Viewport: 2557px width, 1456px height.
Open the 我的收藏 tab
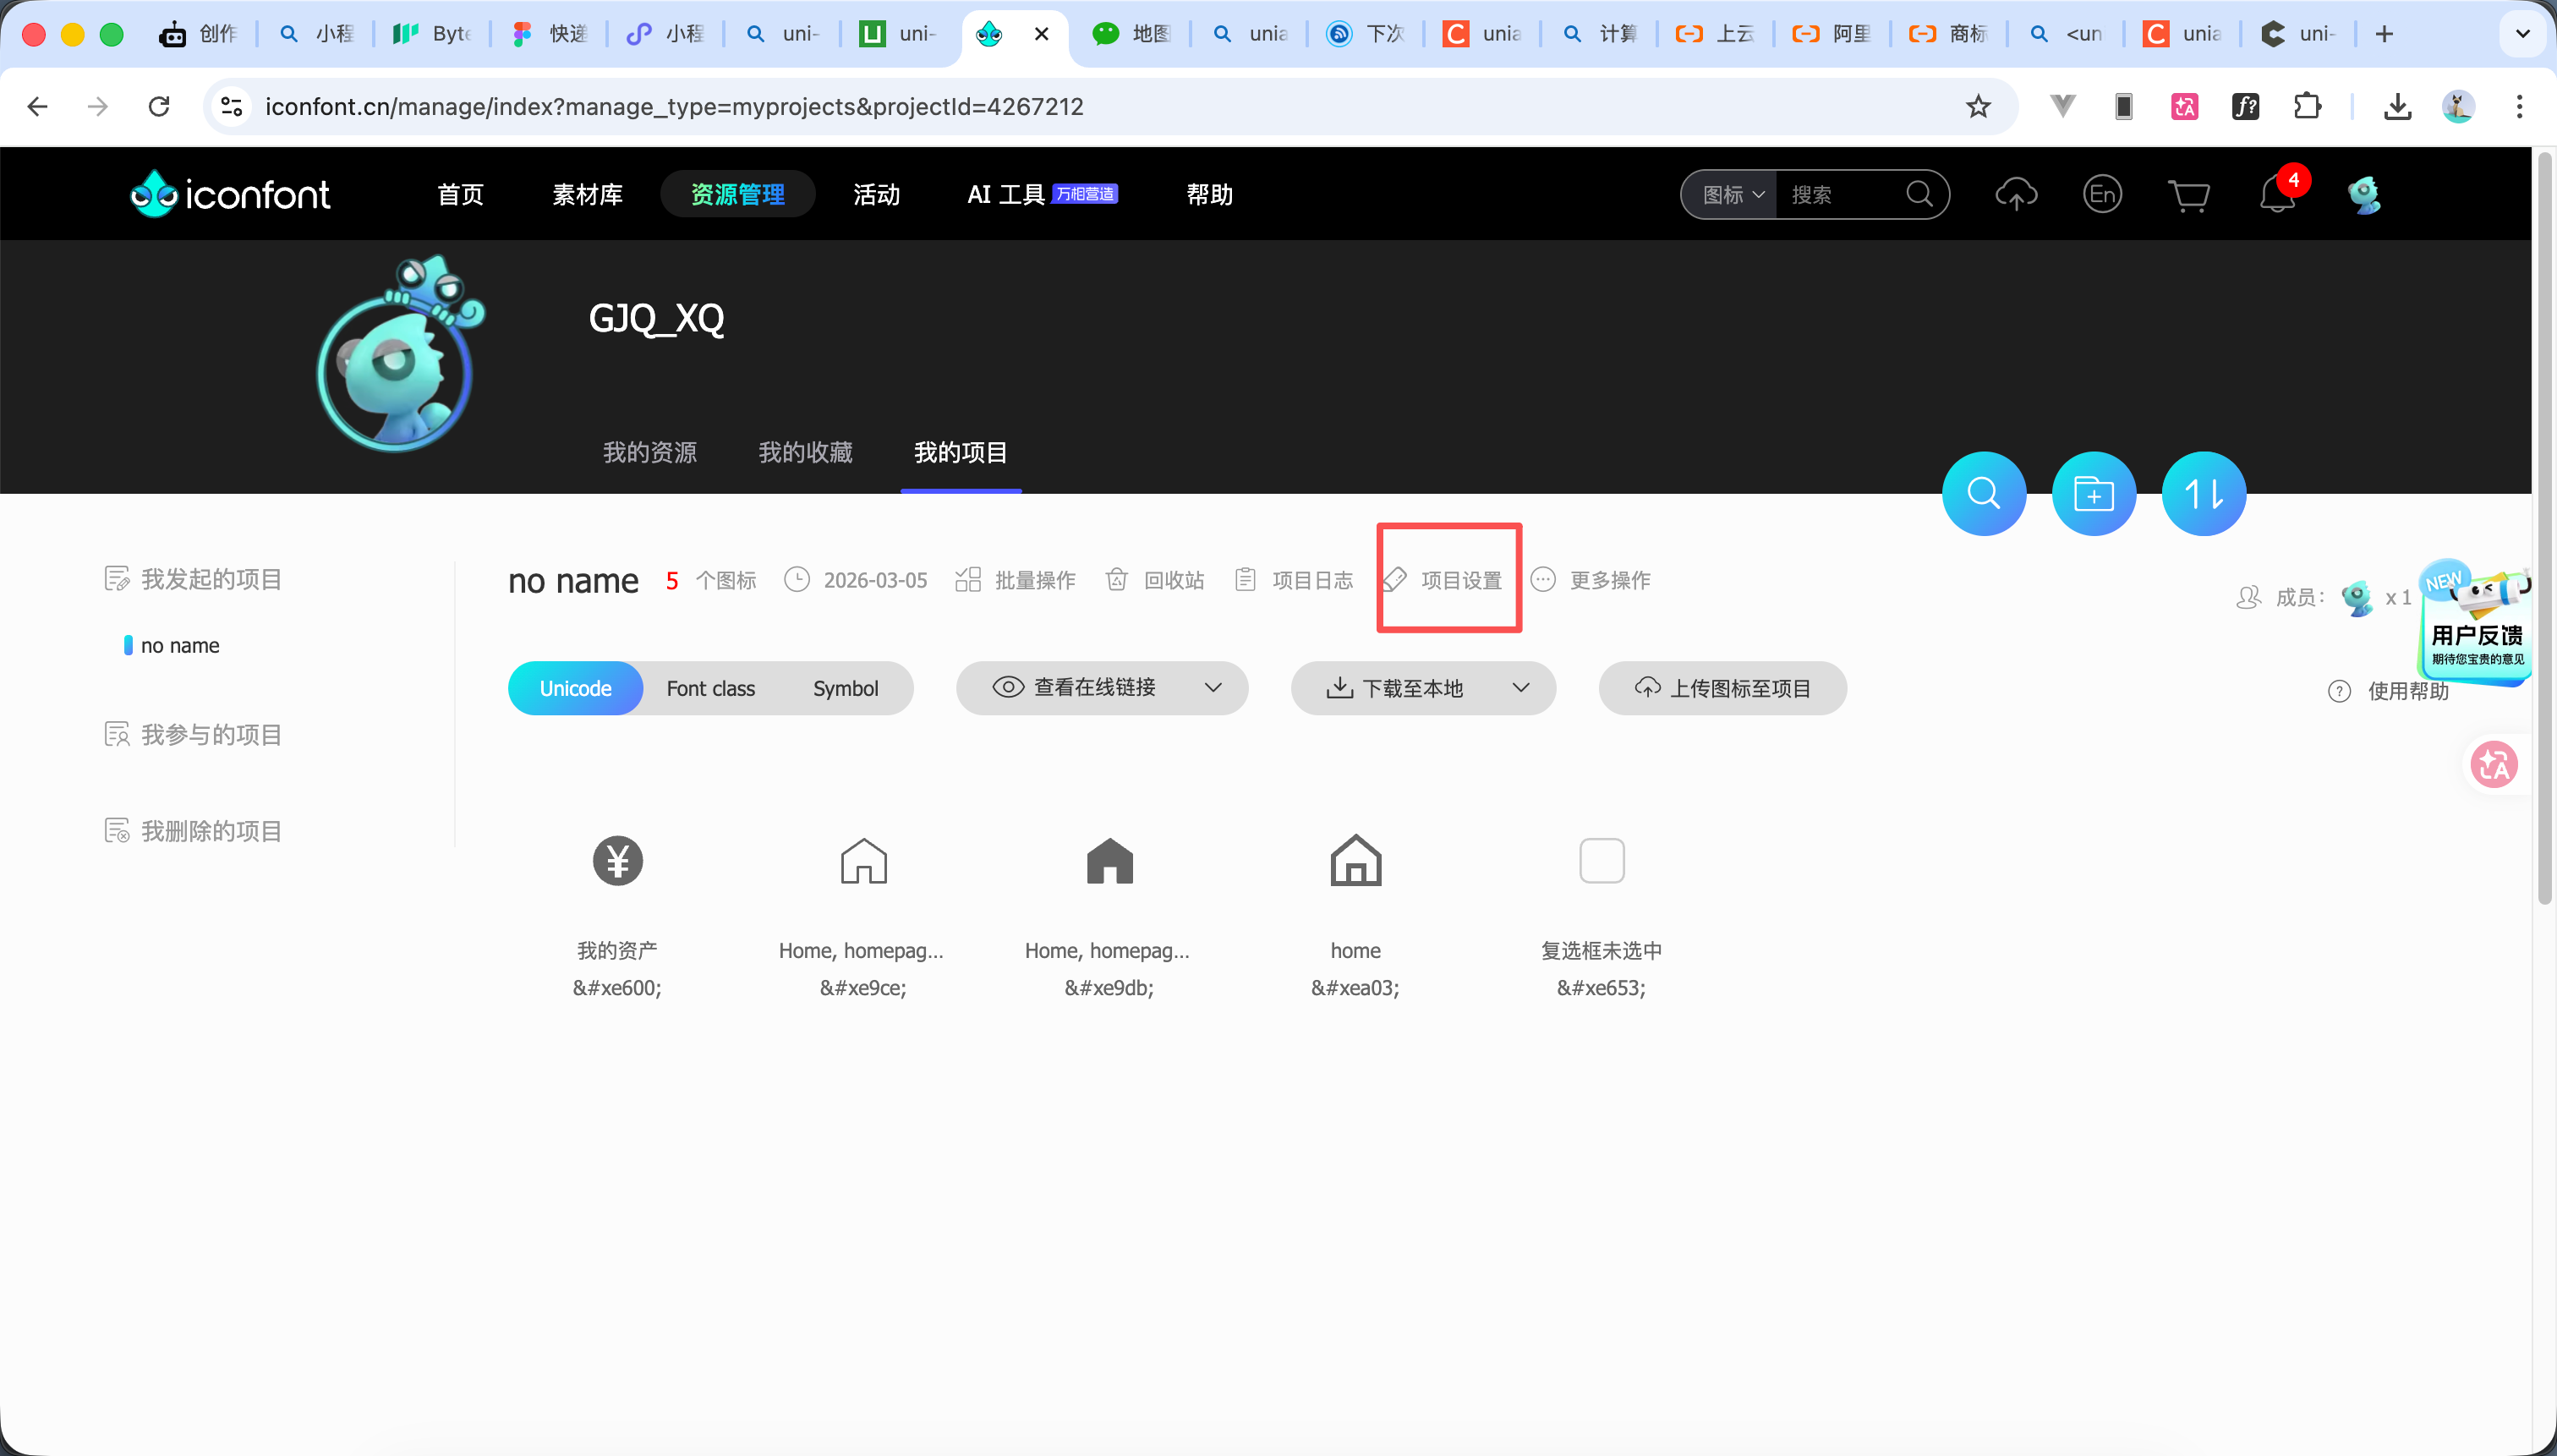click(805, 453)
